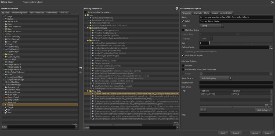Select the Color parameter type

coord(10,24)
